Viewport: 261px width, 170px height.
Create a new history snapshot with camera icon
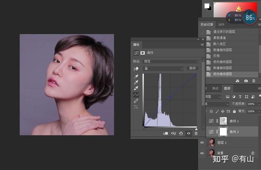click(246, 81)
